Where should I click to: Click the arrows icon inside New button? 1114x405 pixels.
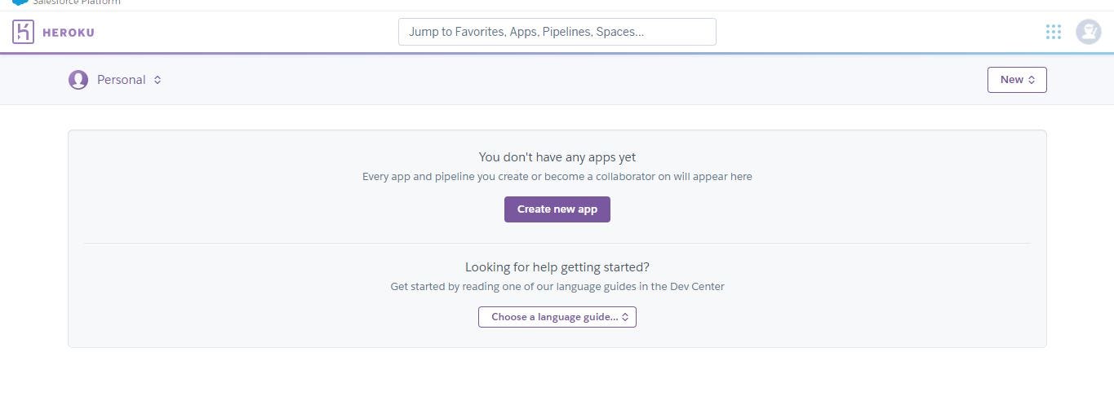click(1032, 80)
